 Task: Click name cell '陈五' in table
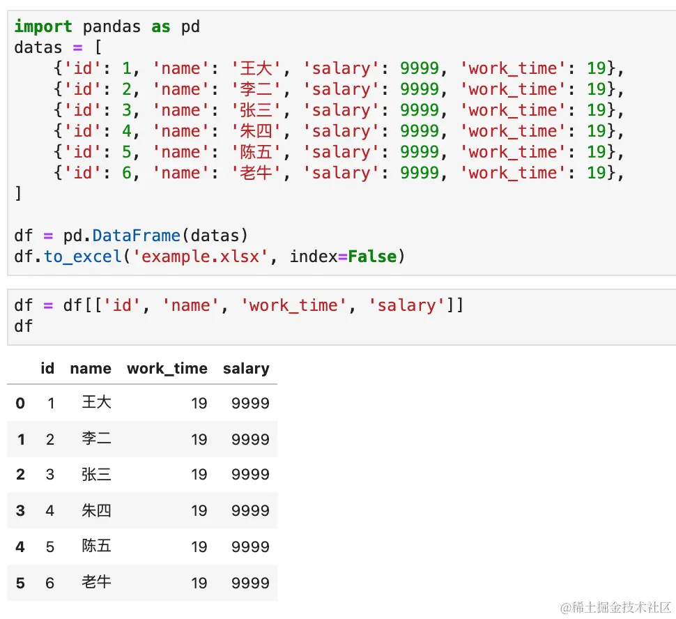[97, 546]
